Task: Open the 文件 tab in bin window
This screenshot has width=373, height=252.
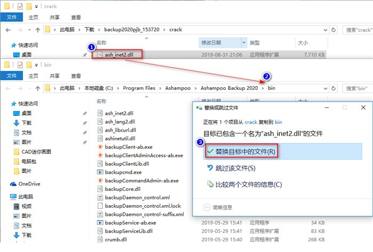Action: [11, 75]
